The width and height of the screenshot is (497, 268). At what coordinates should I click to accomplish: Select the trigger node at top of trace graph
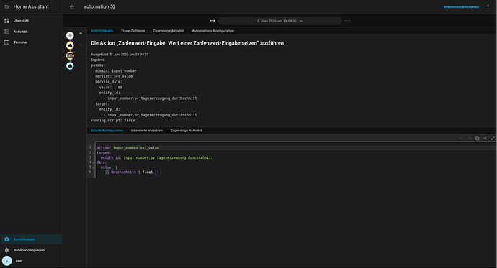(x=70, y=35)
